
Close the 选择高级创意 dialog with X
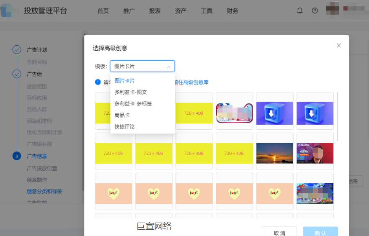click(339, 45)
